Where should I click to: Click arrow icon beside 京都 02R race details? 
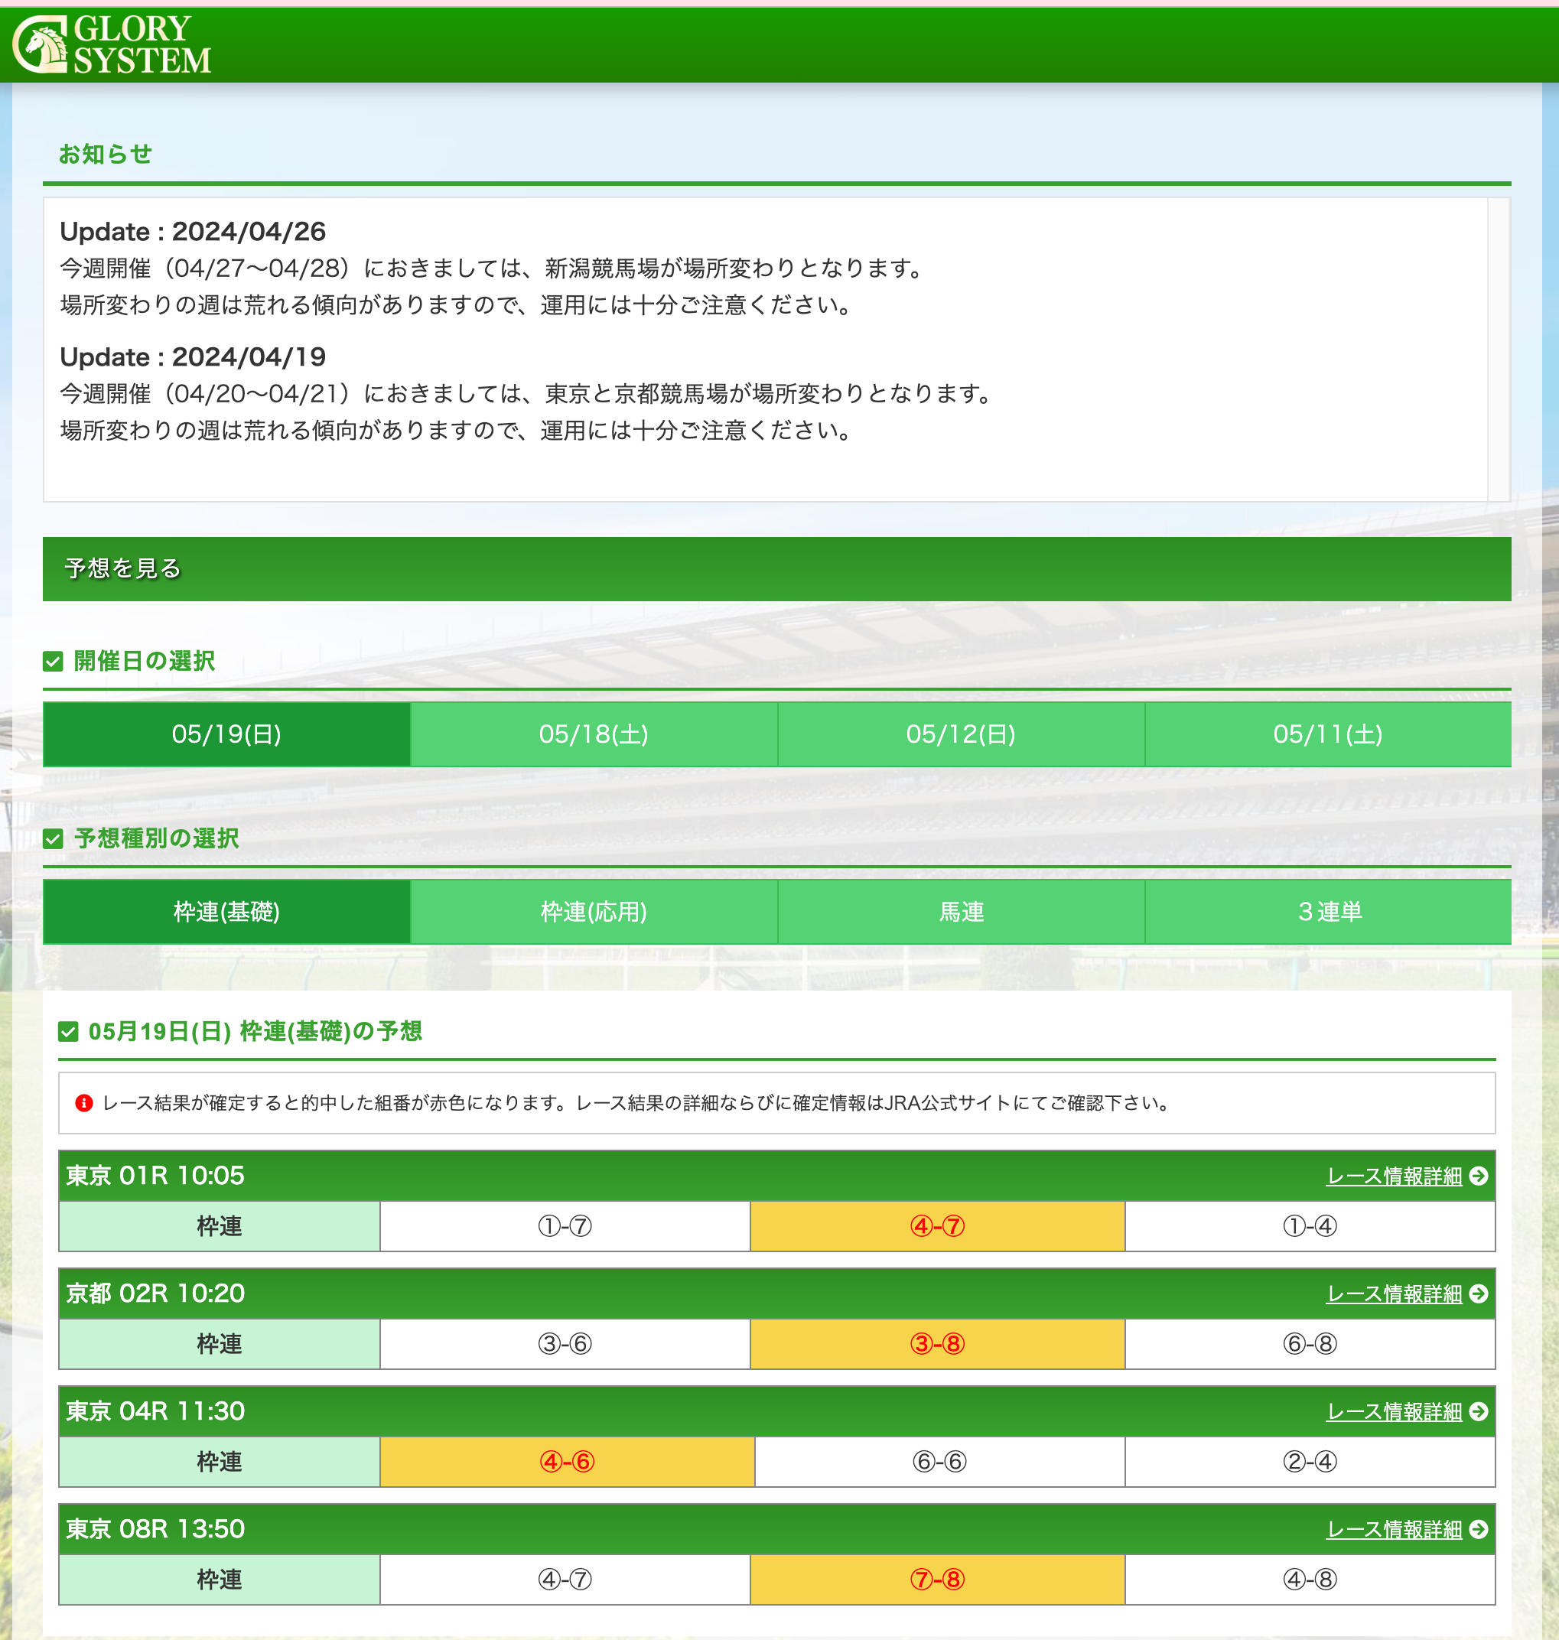[x=1479, y=1293]
